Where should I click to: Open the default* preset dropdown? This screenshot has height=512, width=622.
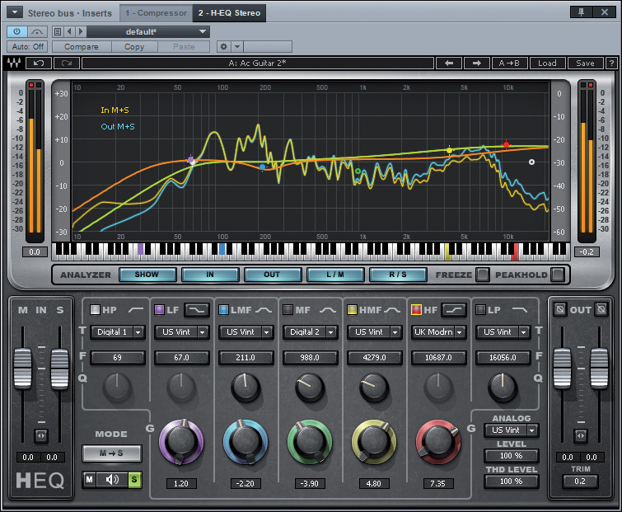[x=148, y=32]
